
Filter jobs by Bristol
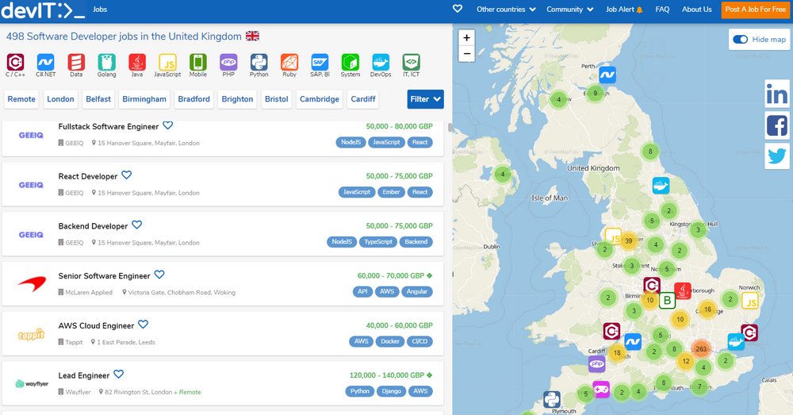[x=277, y=99]
